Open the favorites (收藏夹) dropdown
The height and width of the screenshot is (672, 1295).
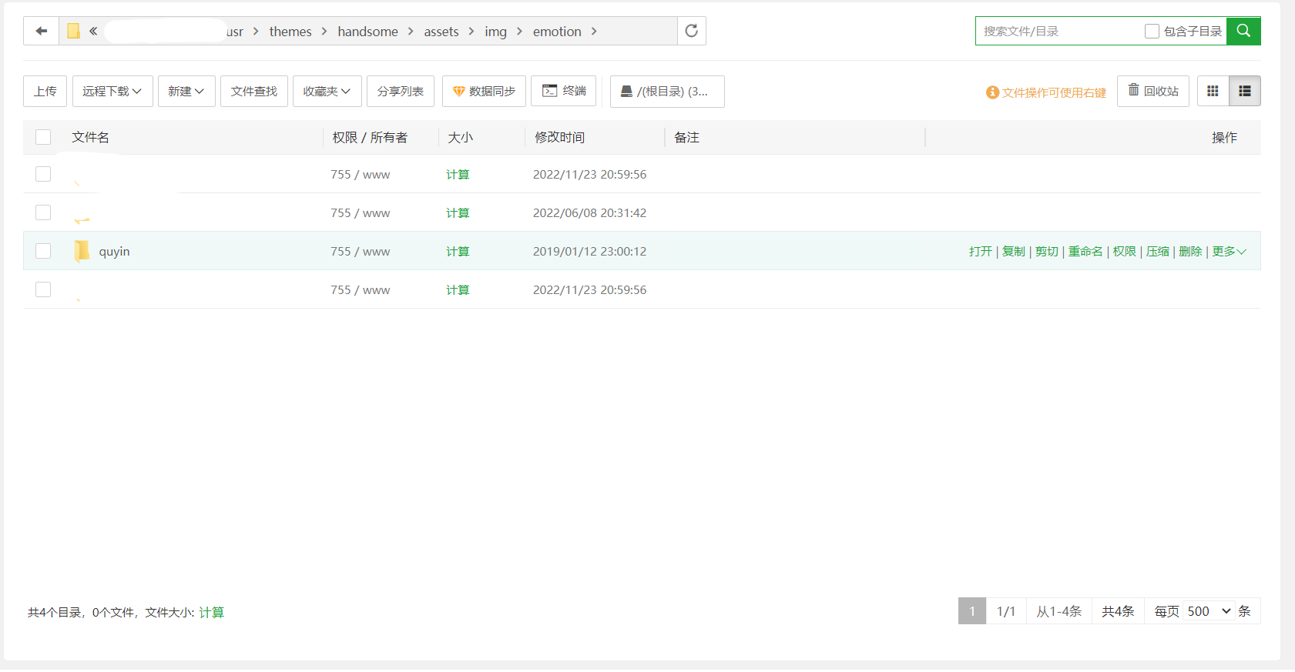[x=327, y=91]
